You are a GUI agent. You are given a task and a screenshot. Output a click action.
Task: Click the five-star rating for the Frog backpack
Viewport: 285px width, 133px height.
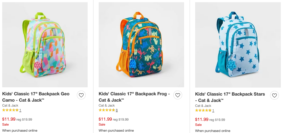pos(107,110)
